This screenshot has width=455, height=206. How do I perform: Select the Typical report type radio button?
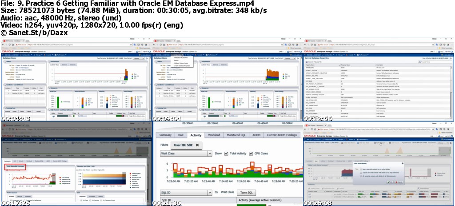coord(361,173)
